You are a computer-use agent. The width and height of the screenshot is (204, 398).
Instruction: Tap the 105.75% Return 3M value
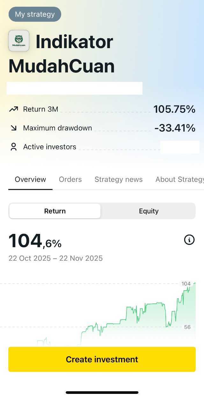click(x=174, y=109)
